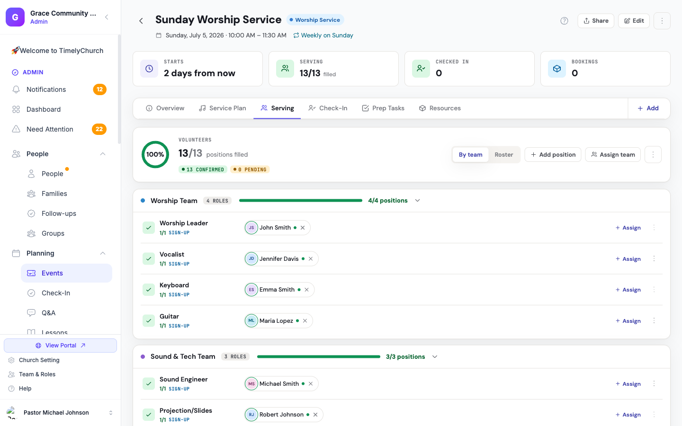This screenshot has height=426, width=682.
Task: Open row options for Guitar
Action: coord(654,321)
